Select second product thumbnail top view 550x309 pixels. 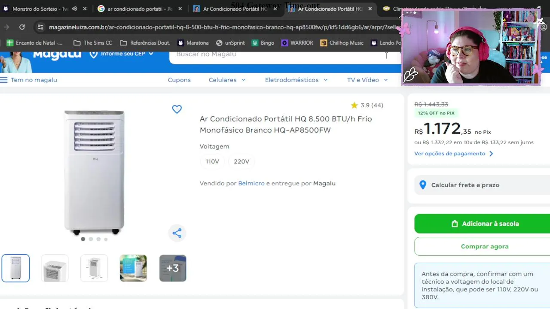pos(55,268)
